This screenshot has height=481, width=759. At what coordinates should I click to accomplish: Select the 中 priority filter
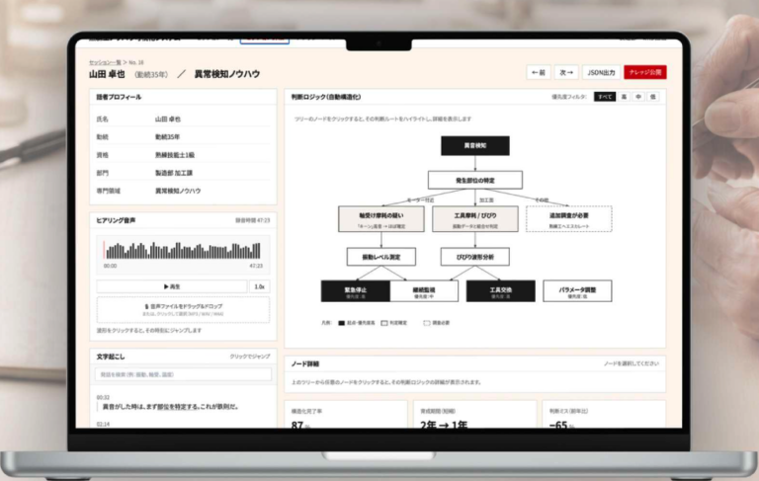(638, 97)
